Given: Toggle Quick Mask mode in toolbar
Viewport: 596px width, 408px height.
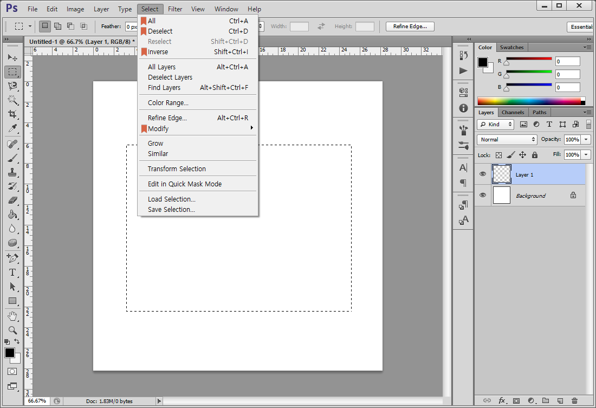Looking at the screenshot, I should [12, 372].
